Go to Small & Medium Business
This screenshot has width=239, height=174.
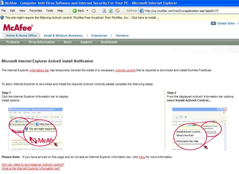pyautogui.click(x=63, y=36)
